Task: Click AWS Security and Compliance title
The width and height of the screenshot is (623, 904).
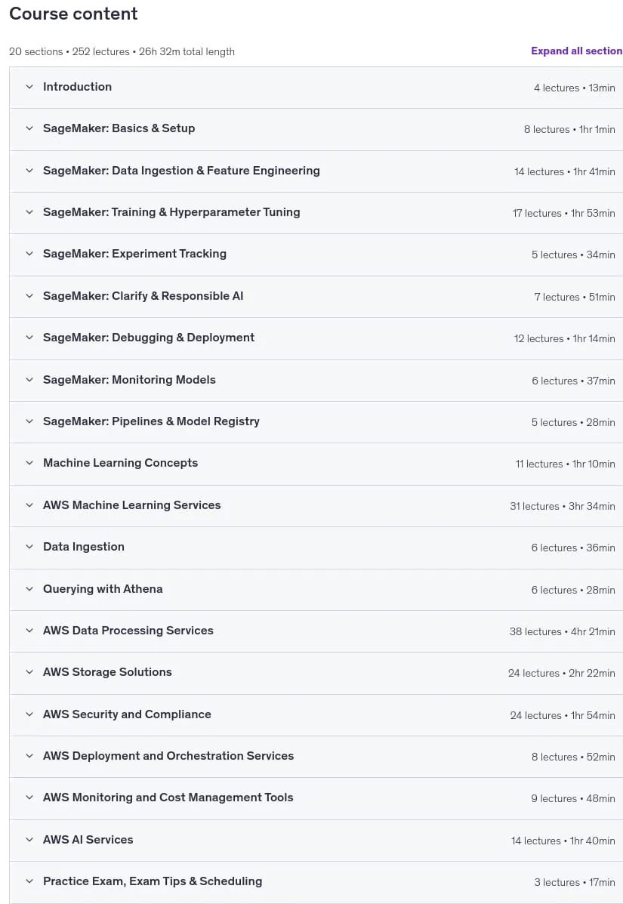Action: pos(127,714)
